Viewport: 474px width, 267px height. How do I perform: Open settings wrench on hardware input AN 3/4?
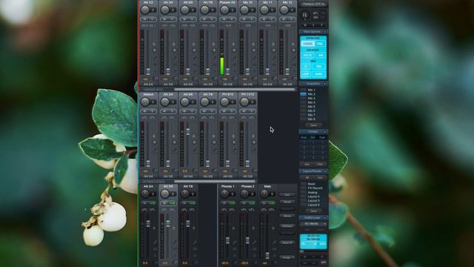175,57
